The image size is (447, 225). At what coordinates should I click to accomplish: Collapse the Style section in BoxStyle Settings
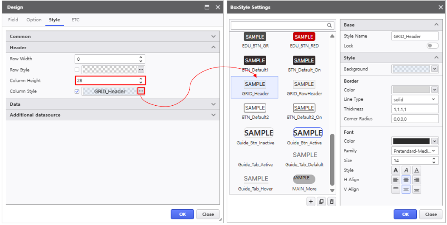click(436, 58)
